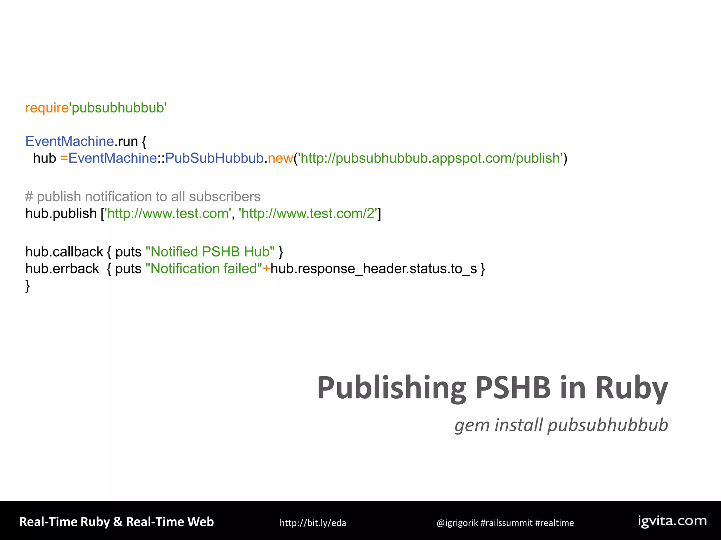Select the hub.callback code line
The width and height of the screenshot is (721, 540).
pos(154,252)
